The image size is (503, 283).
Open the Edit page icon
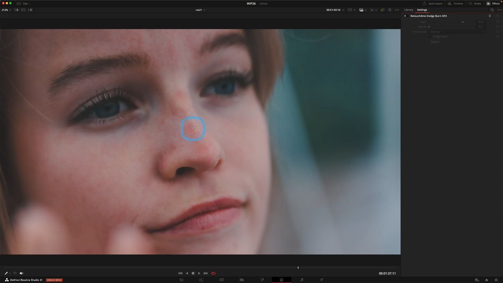pos(241,280)
